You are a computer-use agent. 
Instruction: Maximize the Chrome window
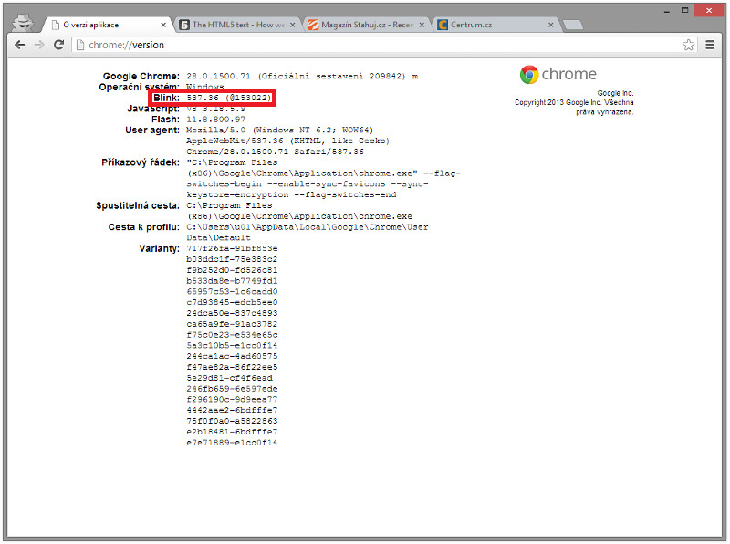click(x=684, y=10)
